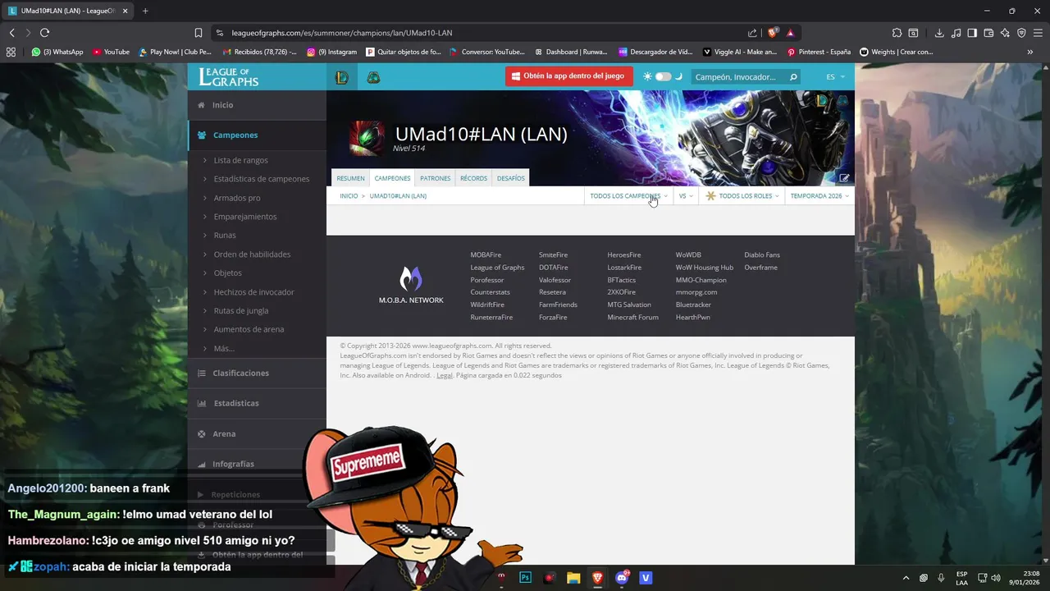This screenshot has width=1050, height=591.
Task: Open Todos los roles dropdown
Action: pos(742,196)
